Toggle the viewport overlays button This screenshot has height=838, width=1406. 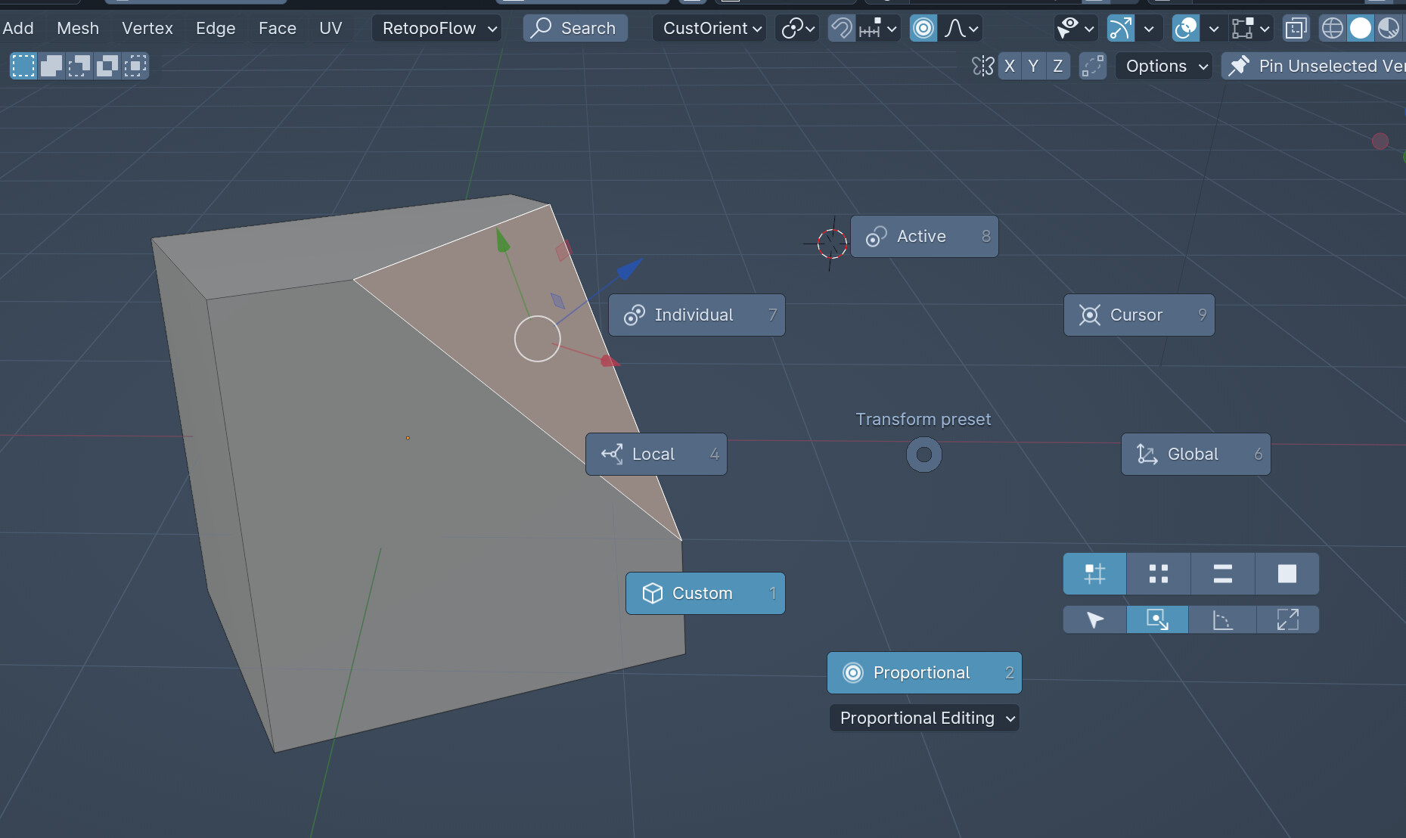click(x=1186, y=29)
